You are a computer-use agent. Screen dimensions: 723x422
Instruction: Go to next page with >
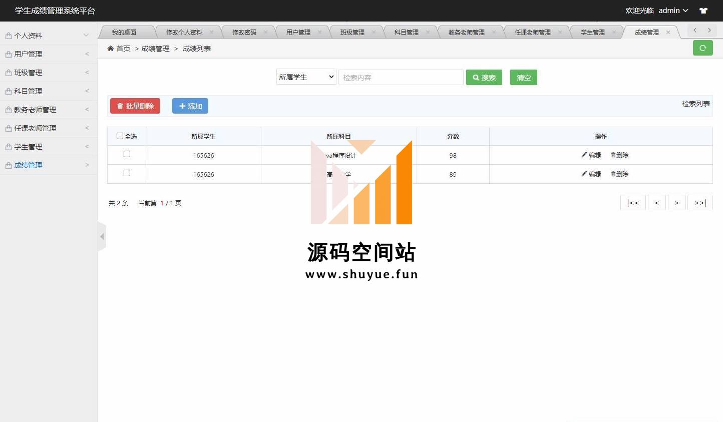[676, 203]
